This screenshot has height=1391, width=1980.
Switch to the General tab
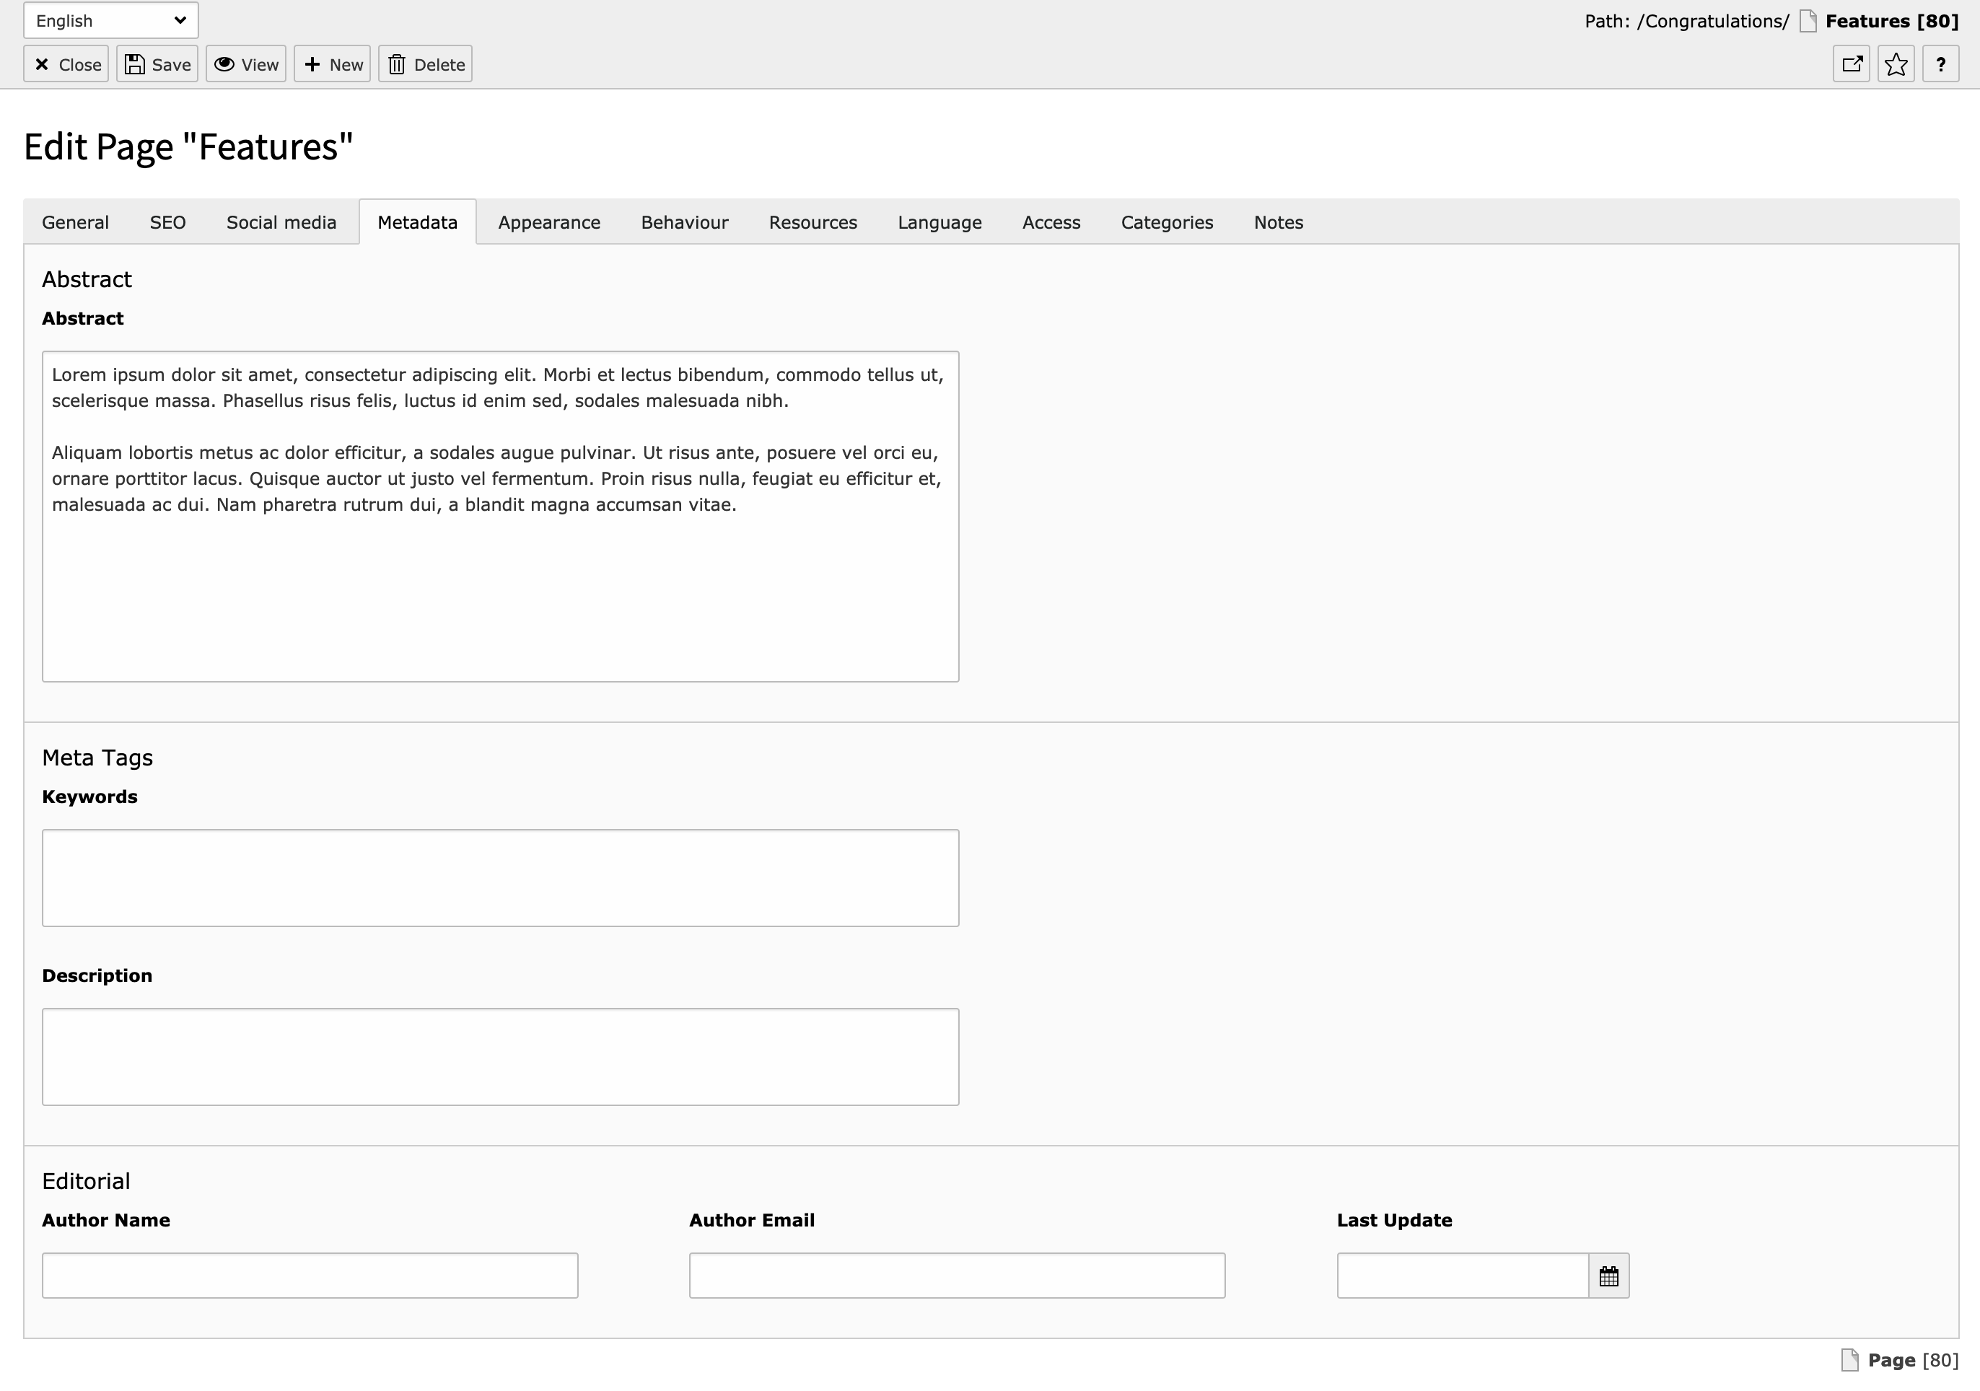coord(76,221)
